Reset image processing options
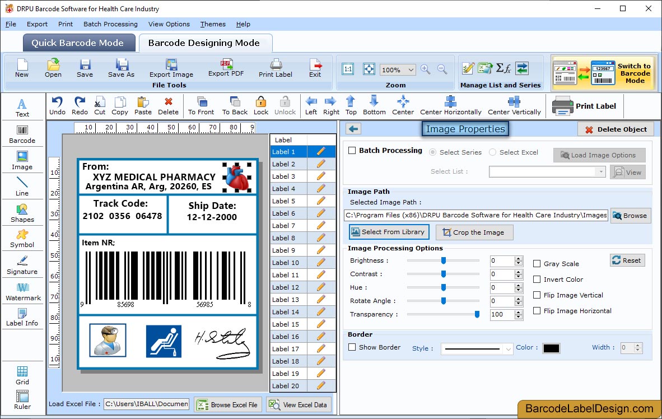This screenshot has height=419, width=662. [x=627, y=260]
